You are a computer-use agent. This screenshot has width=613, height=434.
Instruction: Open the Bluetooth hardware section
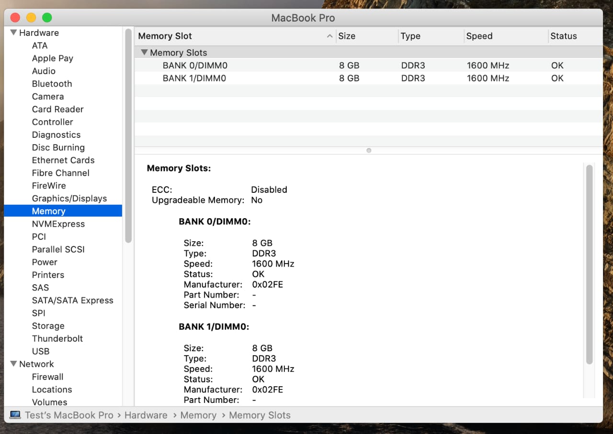pos(52,84)
